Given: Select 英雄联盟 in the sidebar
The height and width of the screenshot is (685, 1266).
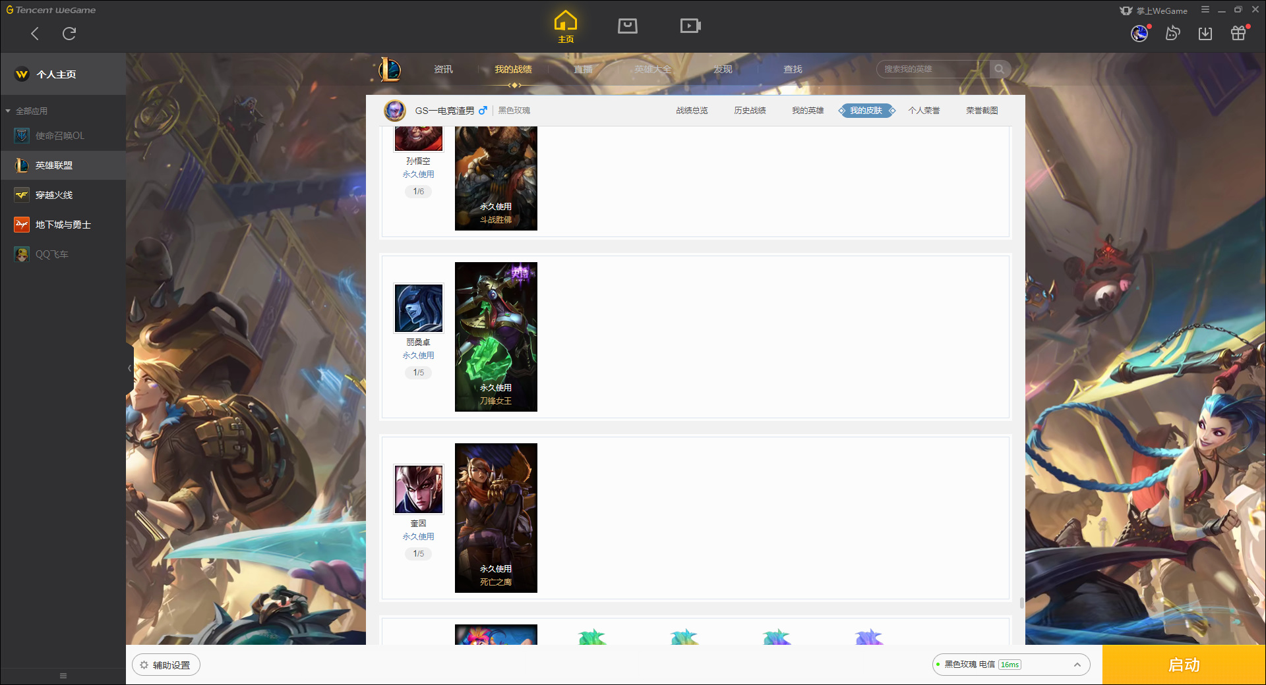Looking at the screenshot, I should coord(63,165).
